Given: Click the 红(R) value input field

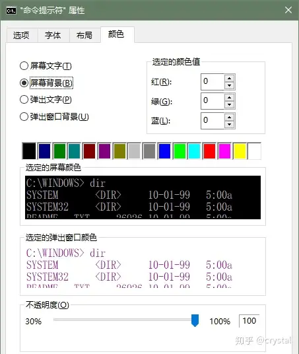Looking at the screenshot, I should tap(212, 82).
